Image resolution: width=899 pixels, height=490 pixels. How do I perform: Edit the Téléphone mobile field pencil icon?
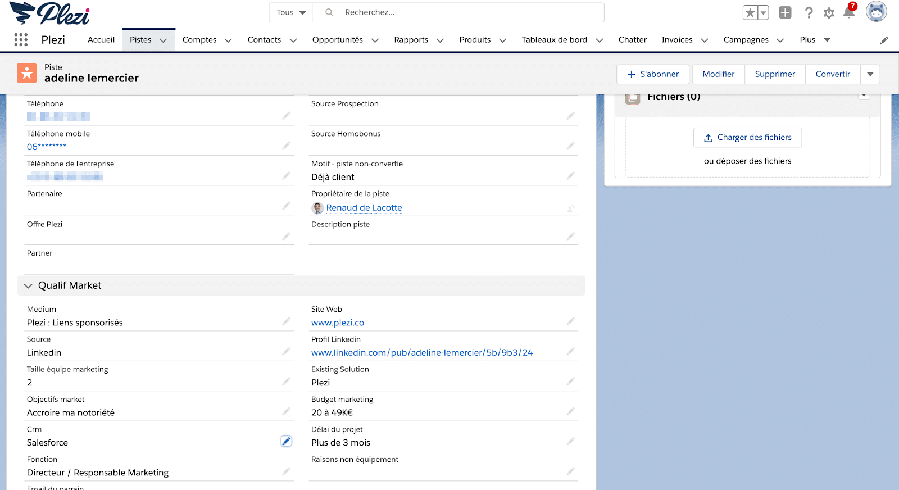click(x=286, y=146)
